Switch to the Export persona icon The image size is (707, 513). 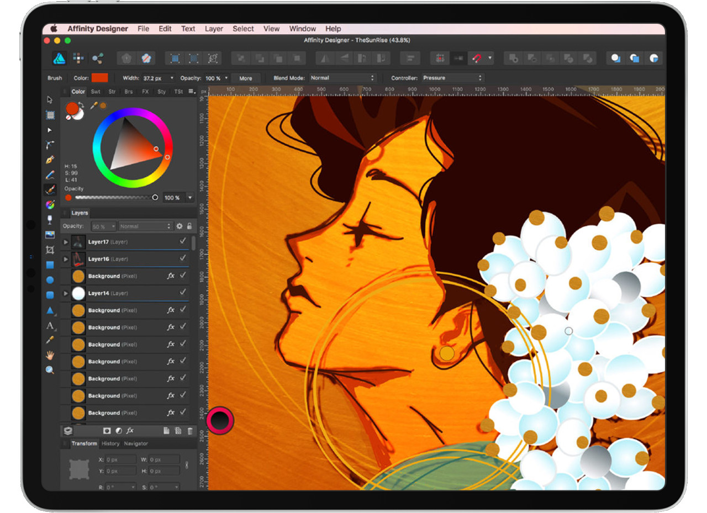click(x=98, y=58)
